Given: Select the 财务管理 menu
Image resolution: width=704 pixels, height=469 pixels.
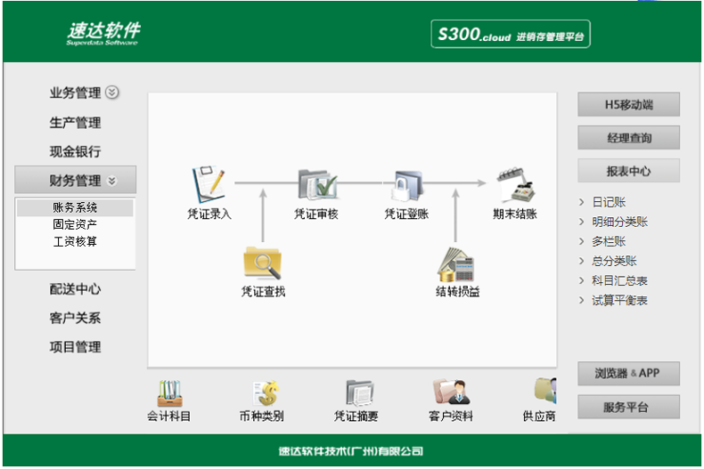Looking at the screenshot, I should click(75, 180).
